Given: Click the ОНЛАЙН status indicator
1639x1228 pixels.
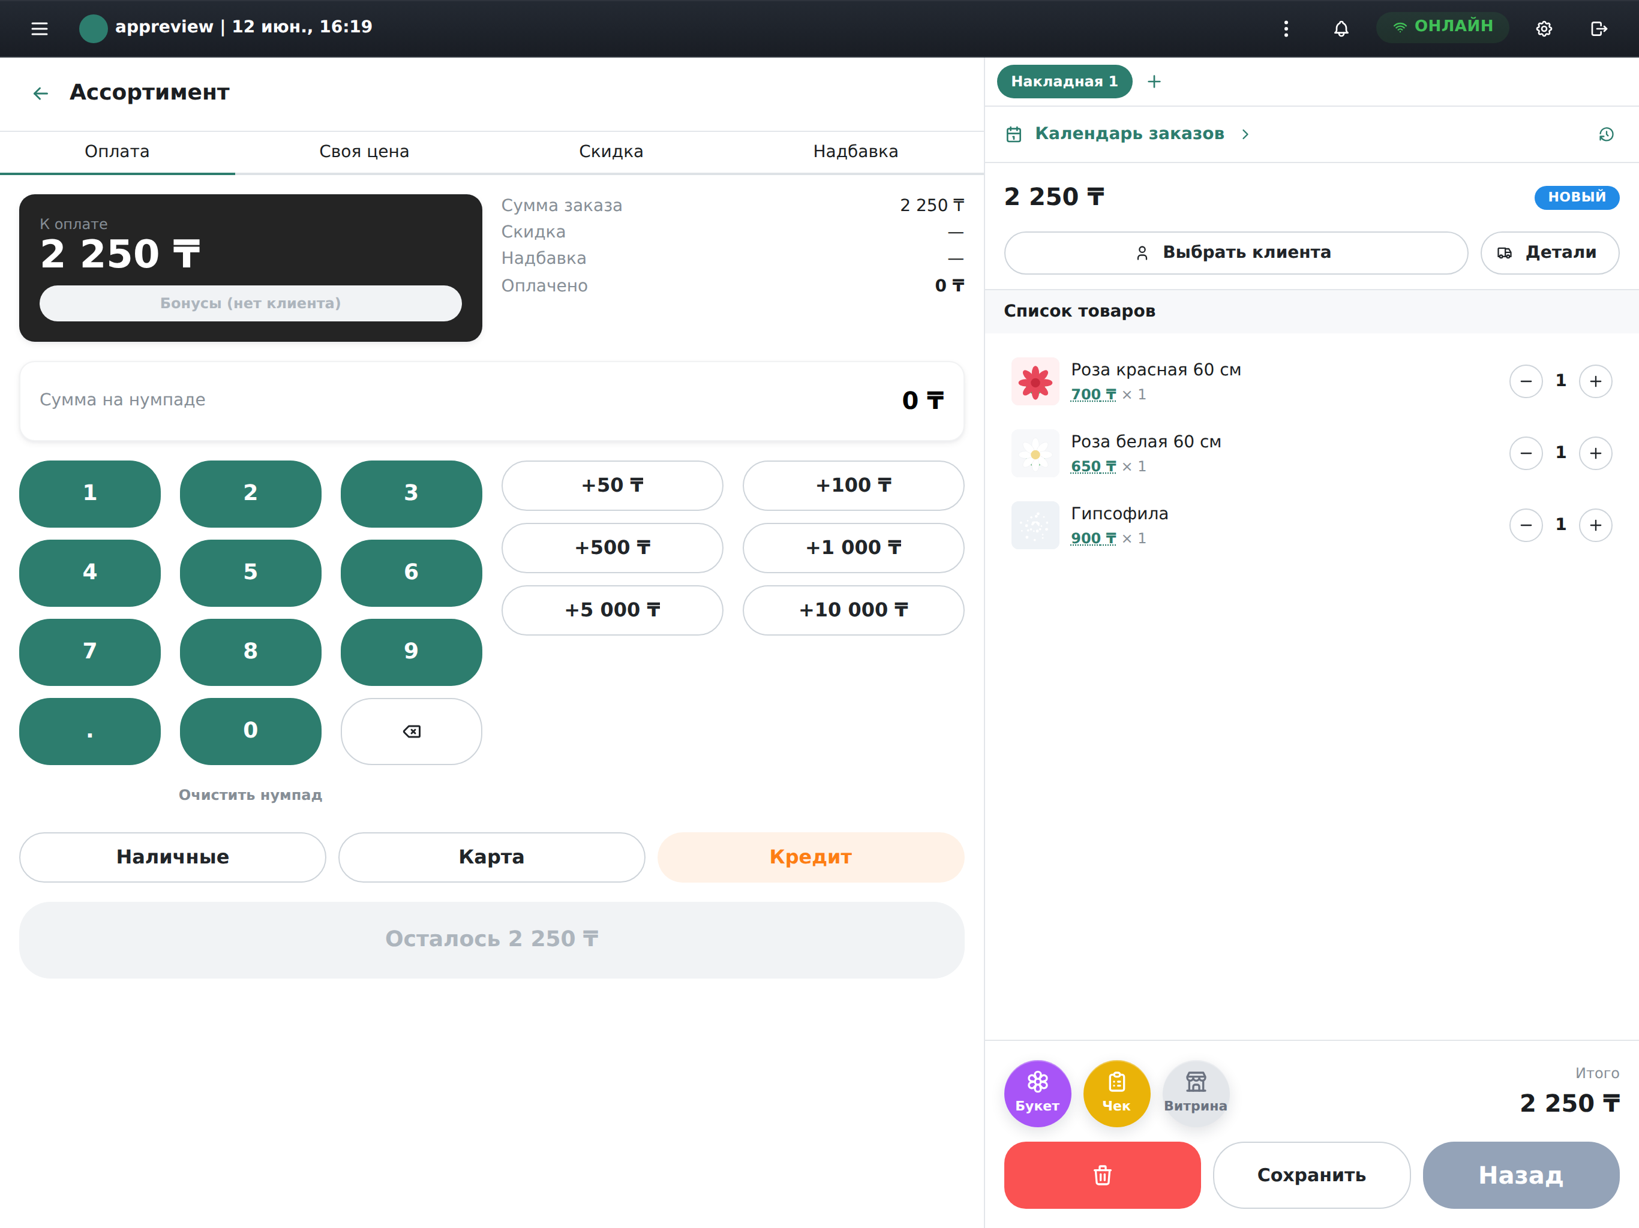Looking at the screenshot, I should [1442, 28].
